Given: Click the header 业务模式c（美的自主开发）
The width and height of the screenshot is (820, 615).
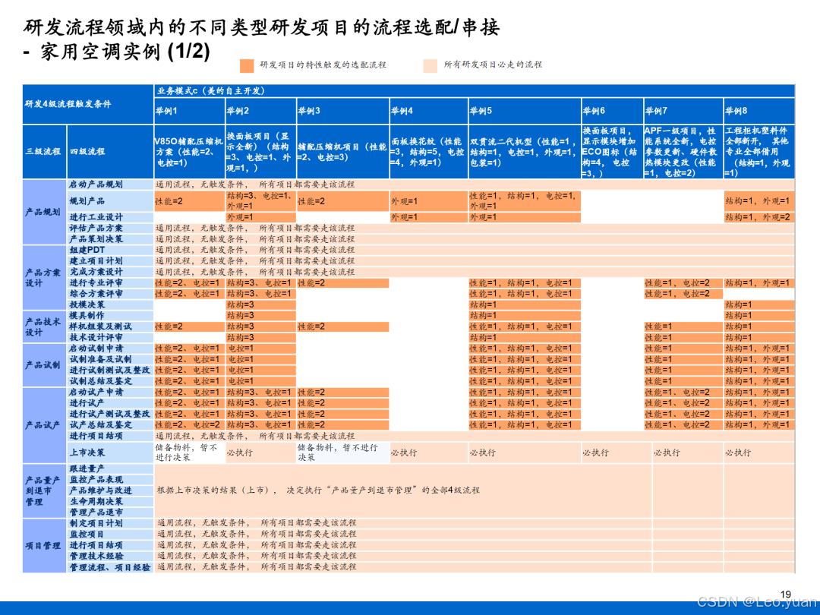Looking at the screenshot, I should (475, 91).
